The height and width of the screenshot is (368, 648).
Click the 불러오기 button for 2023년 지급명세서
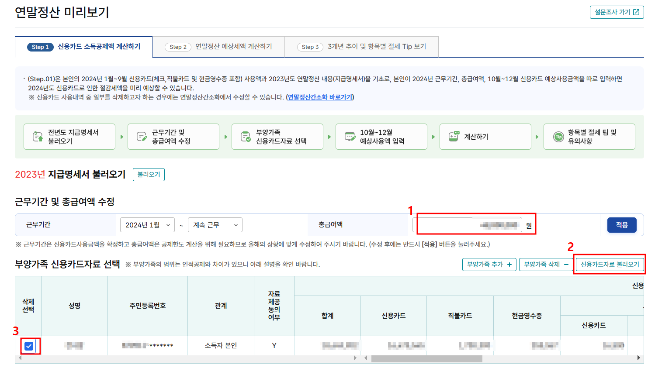149,174
